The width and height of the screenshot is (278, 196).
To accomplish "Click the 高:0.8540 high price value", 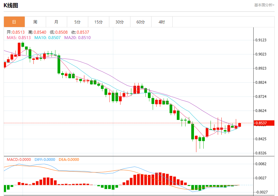I will [x=37, y=32].
